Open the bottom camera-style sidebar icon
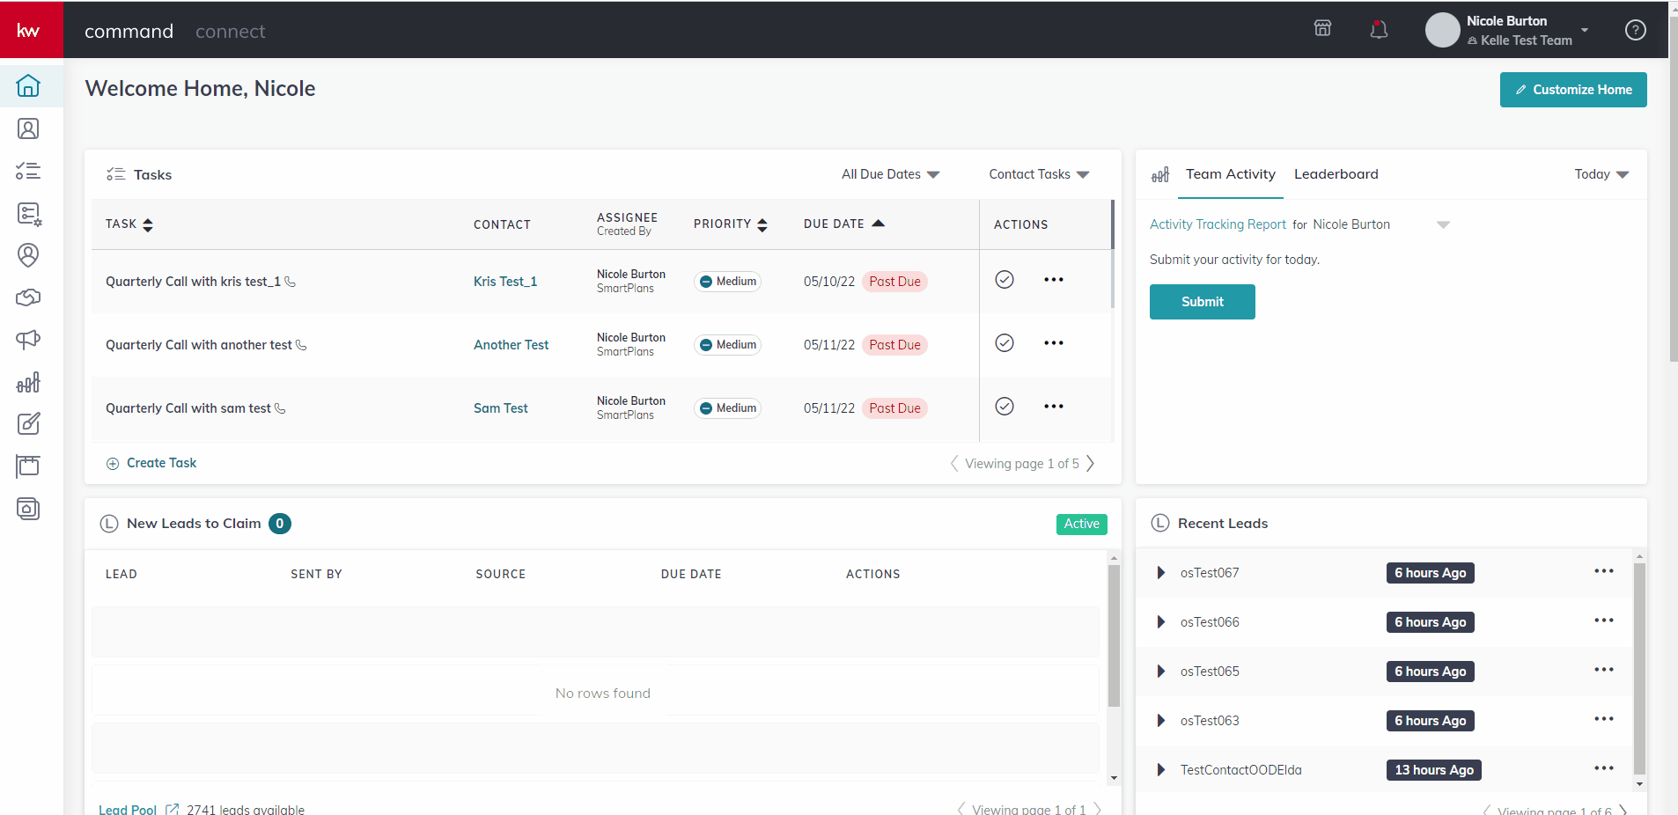 28,508
